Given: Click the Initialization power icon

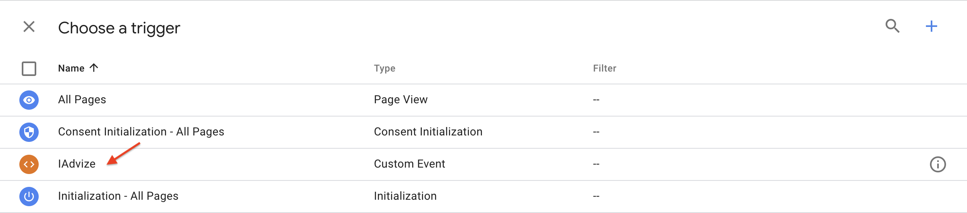Looking at the screenshot, I should click(29, 197).
